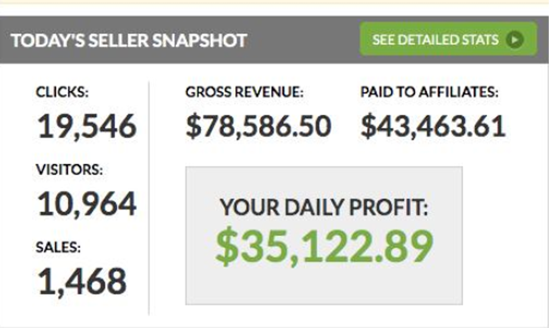Select the Today's Seller Snapshot header
This screenshot has width=549, height=328.
(129, 41)
